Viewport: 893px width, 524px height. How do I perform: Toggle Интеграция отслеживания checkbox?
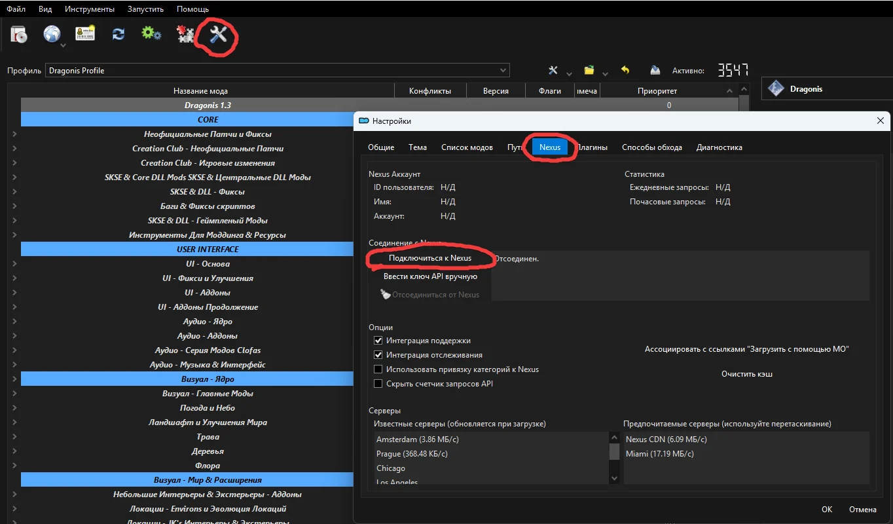pyautogui.click(x=378, y=355)
